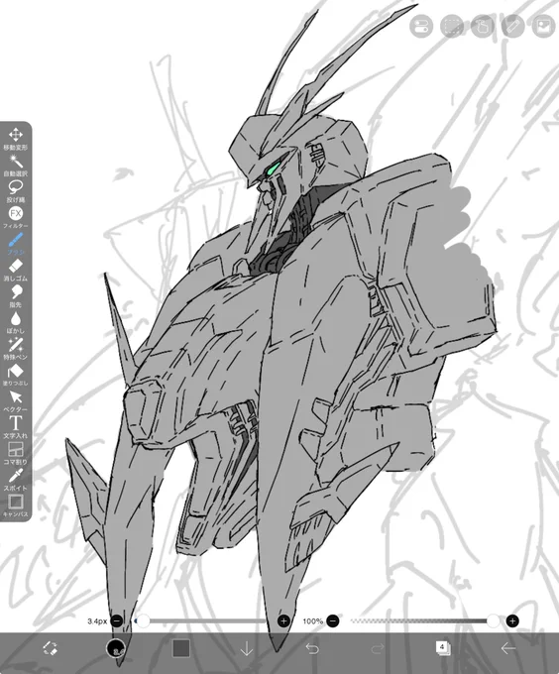This screenshot has height=674, width=559.
Task: Decrease opacity with minus button
Action: [x=333, y=620]
